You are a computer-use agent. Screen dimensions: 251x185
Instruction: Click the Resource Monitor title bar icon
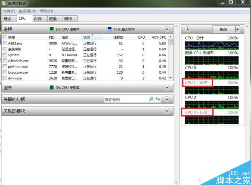pos(4,3)
